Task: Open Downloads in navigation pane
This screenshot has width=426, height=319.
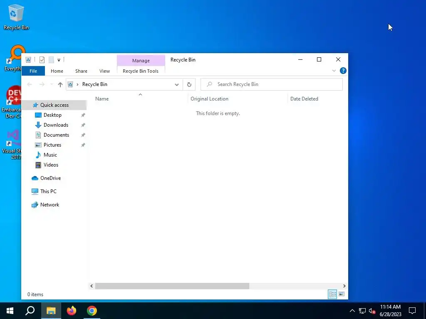Action: click(56, 125)
